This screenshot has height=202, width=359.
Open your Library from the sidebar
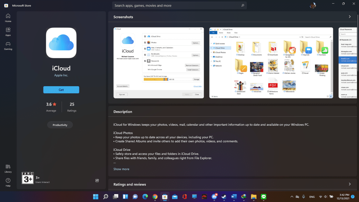[8, 168]
